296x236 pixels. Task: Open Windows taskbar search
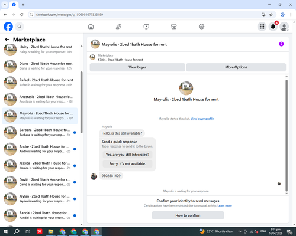(x=17, y=231)
